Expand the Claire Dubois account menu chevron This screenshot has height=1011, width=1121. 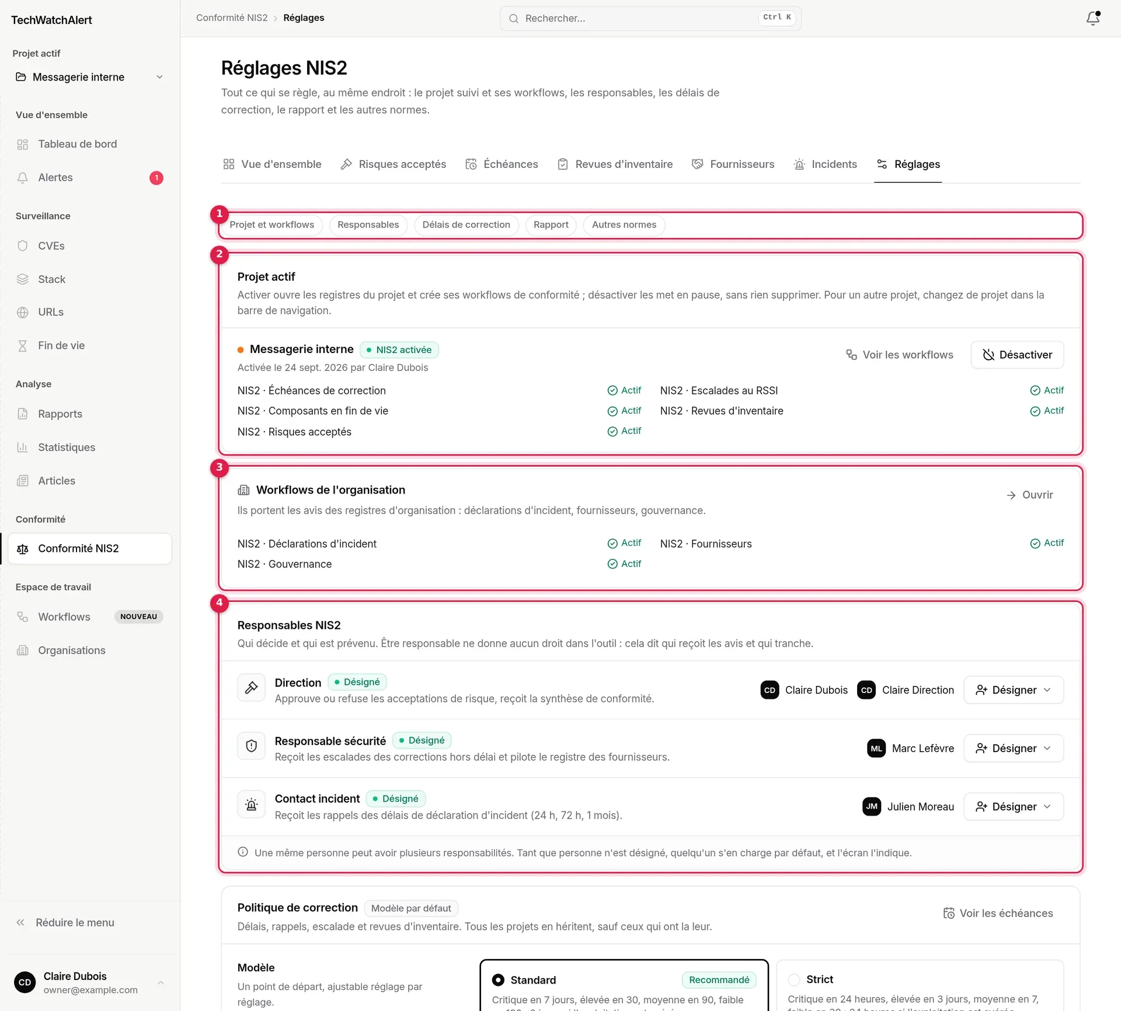point(161,983)
